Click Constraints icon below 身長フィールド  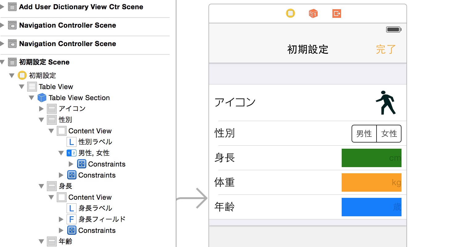(72, 230)
